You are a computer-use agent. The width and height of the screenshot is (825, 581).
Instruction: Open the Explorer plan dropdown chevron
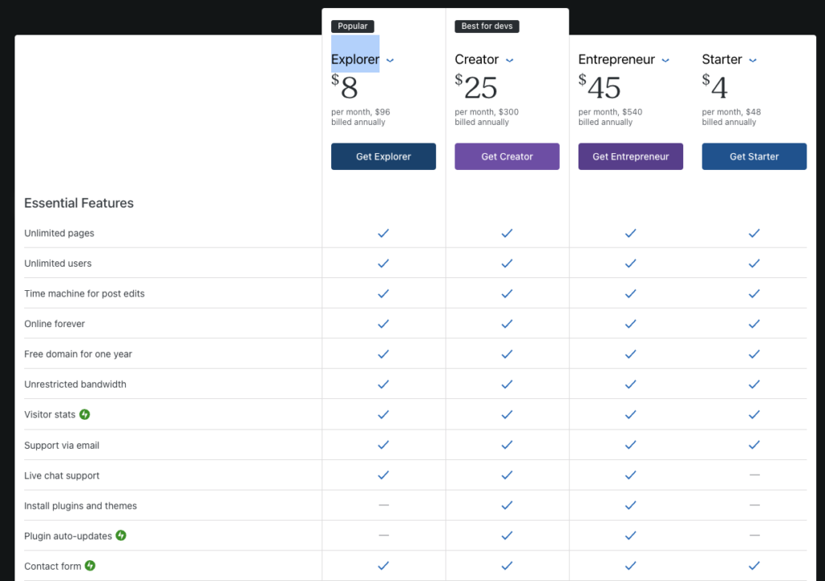coord(390,60)
